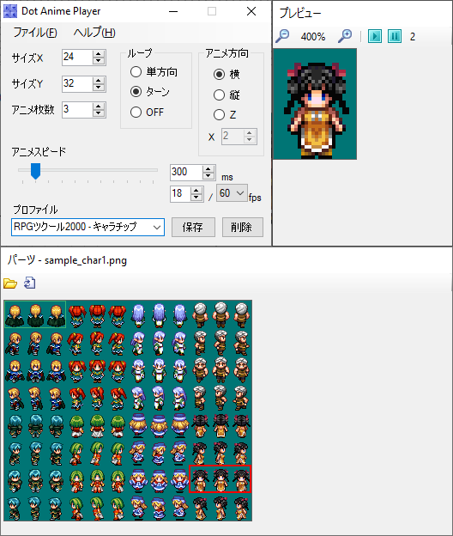Viewport: 453px width, 536px height.
Task: Select the bald old man back sprite, top row
Action: pos(220,315)
